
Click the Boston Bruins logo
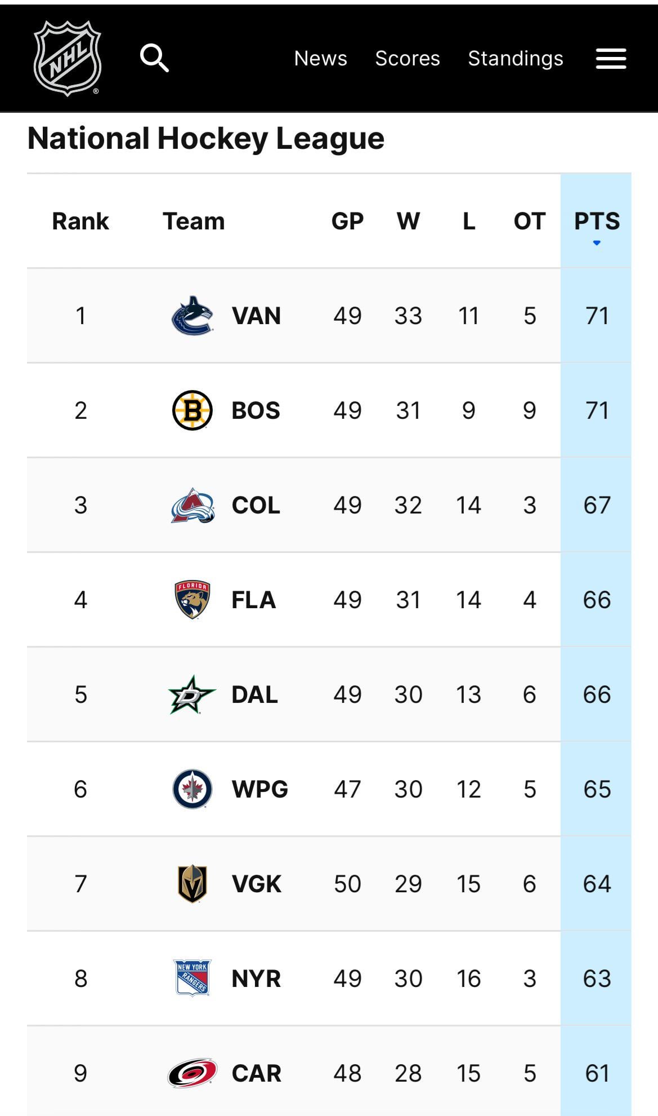[x=192, y=410]
